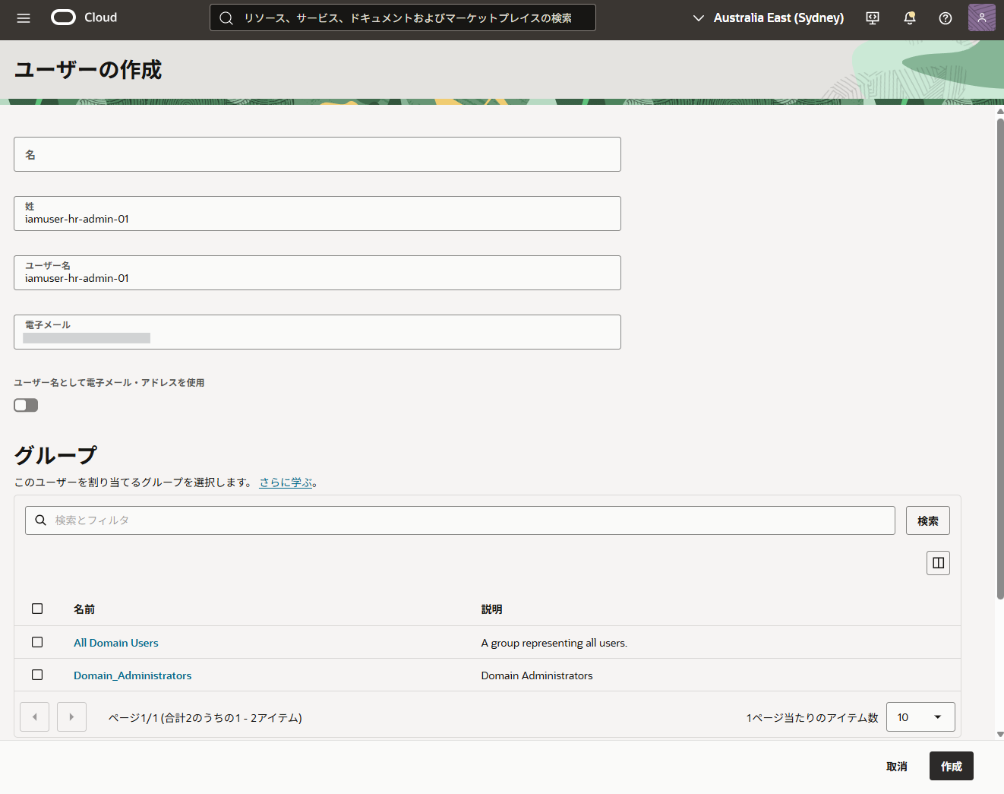Image resolution: width=1004 pixels, height=794 pixels.
Task: Check the Domain_Administrators checkbox
Action: click(x=37, y=675)
